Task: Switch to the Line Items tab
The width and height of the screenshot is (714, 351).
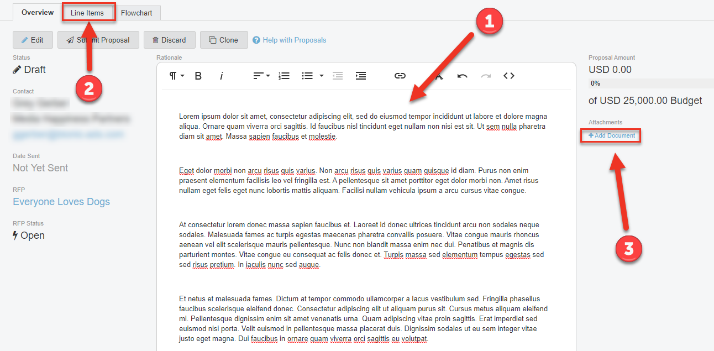Action: click(87, 13)
